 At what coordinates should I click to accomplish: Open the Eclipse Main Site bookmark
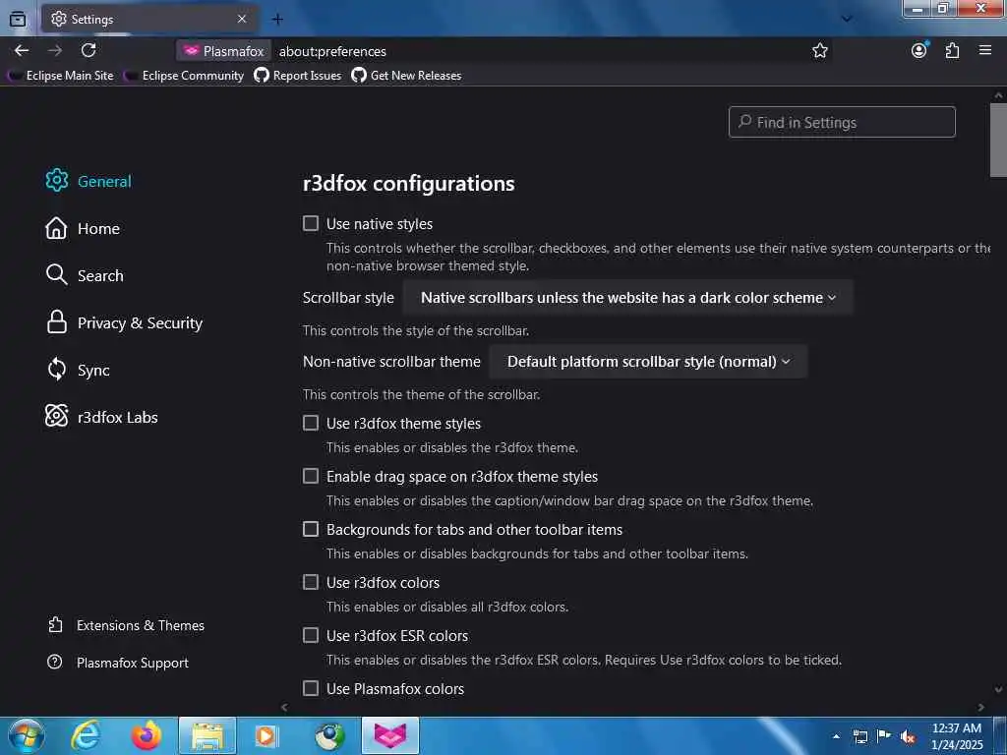pyautogui.click(x=62, y=75)
